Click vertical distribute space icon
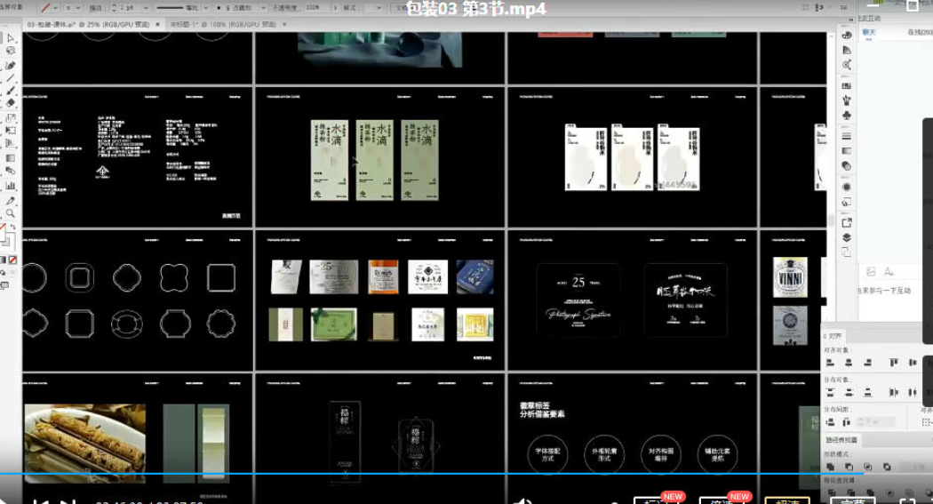 [x=831, y=422]
